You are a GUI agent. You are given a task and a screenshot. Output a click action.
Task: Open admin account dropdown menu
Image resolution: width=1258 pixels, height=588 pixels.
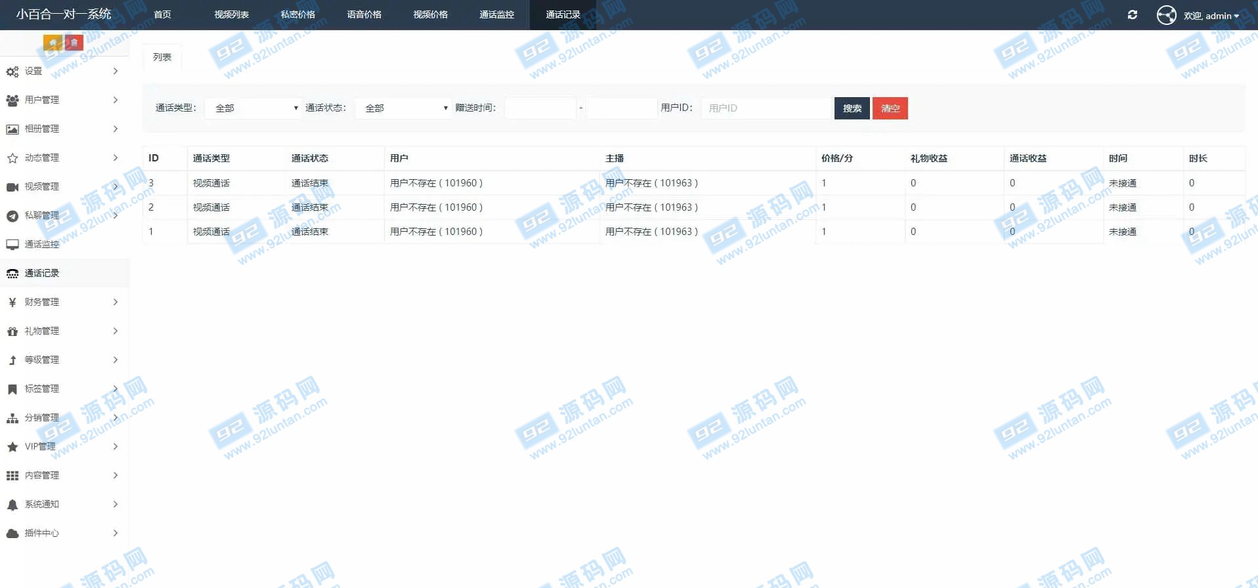(1211, 16)
